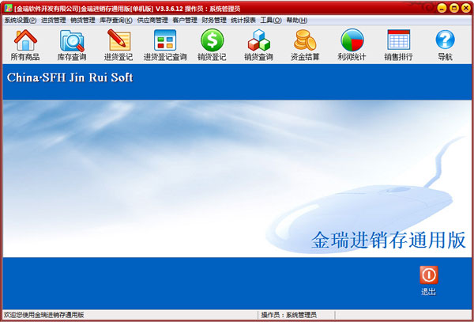Click the red 退出 power icon

429,275
